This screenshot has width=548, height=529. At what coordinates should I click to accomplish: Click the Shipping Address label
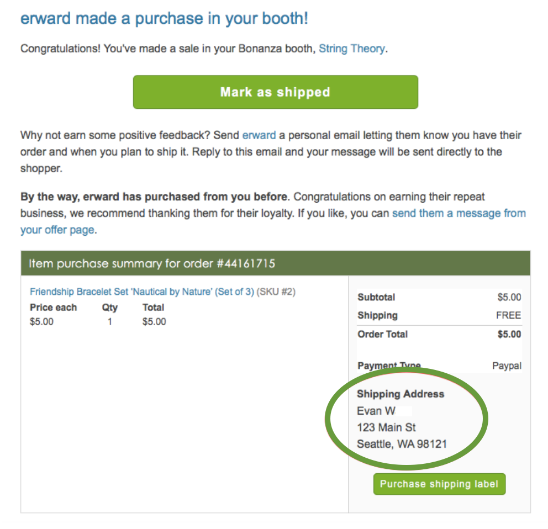point(401,394)
